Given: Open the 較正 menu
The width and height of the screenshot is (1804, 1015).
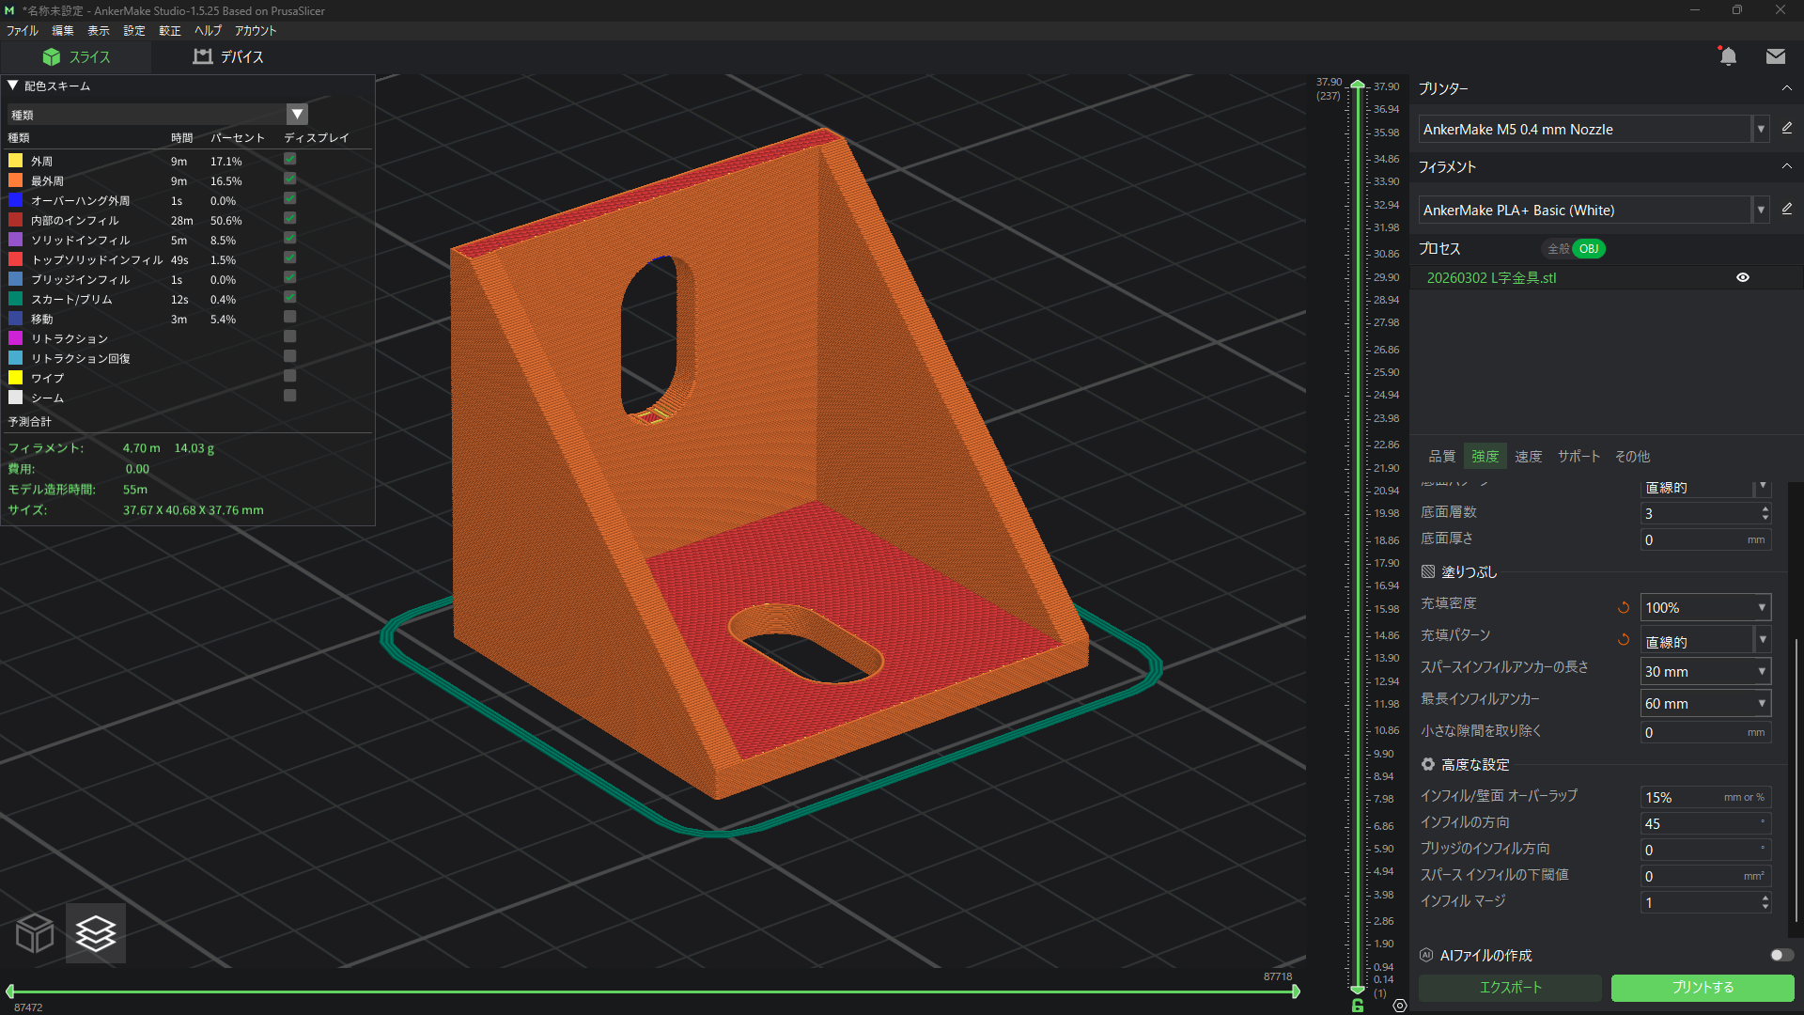Looking at the screenshot, I should [169, 31].
